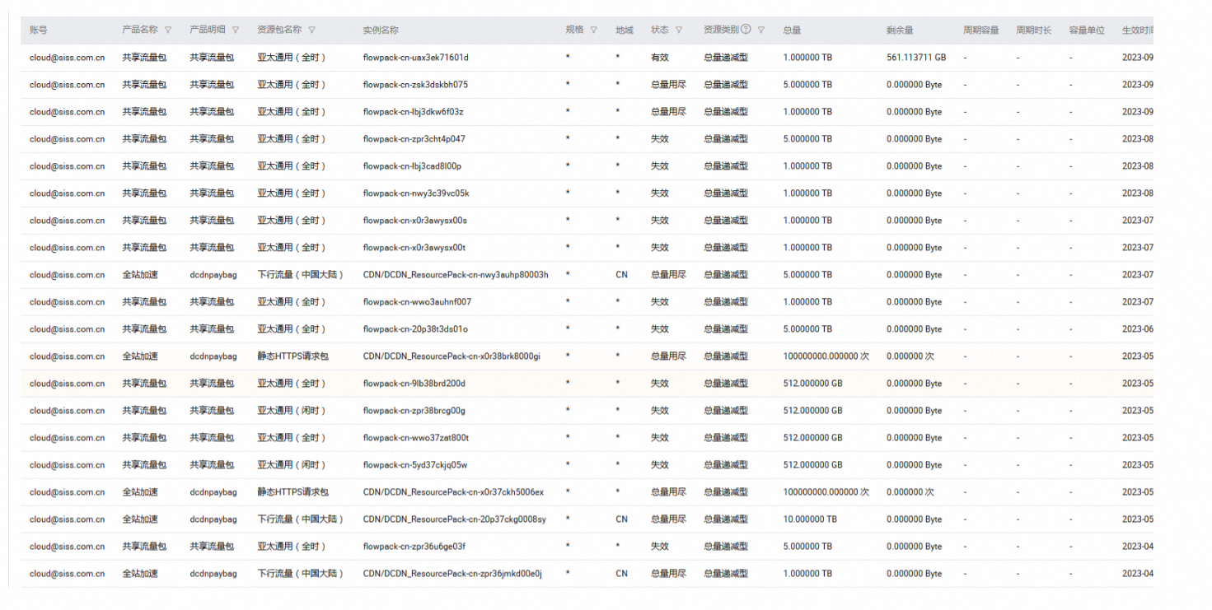Click 512.000000 GB in flowpack-cn-9lb38brd200d row
1212x610 pixels.
pyautogui.click(x=812, y=384)
